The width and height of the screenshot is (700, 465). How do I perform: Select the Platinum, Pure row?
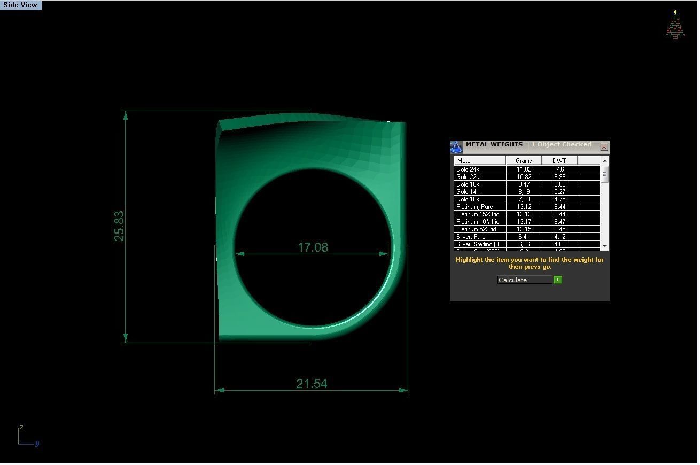pos(527,207)
